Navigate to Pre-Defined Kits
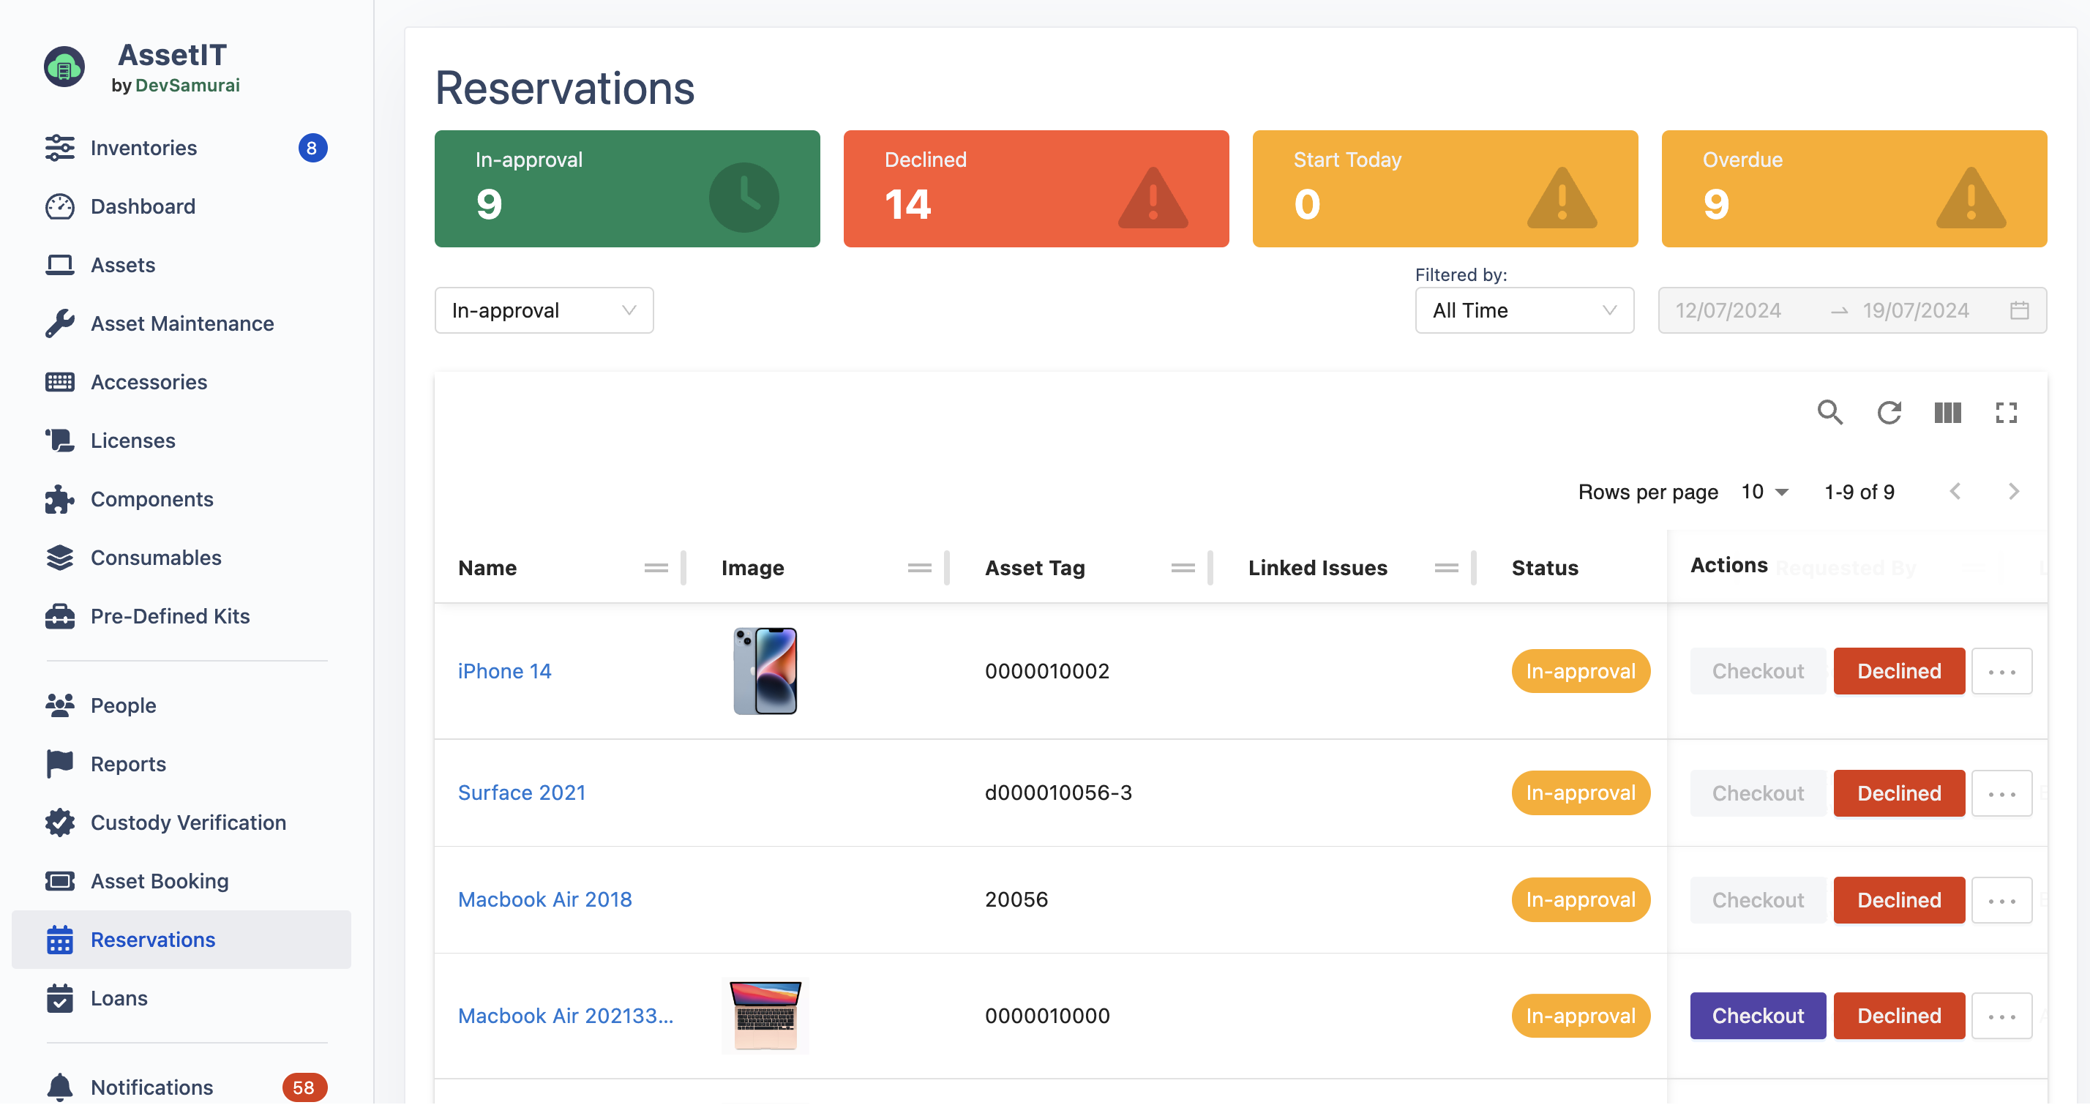The width and height of the screenshot is (2090, 1105). tap(170, 615)
